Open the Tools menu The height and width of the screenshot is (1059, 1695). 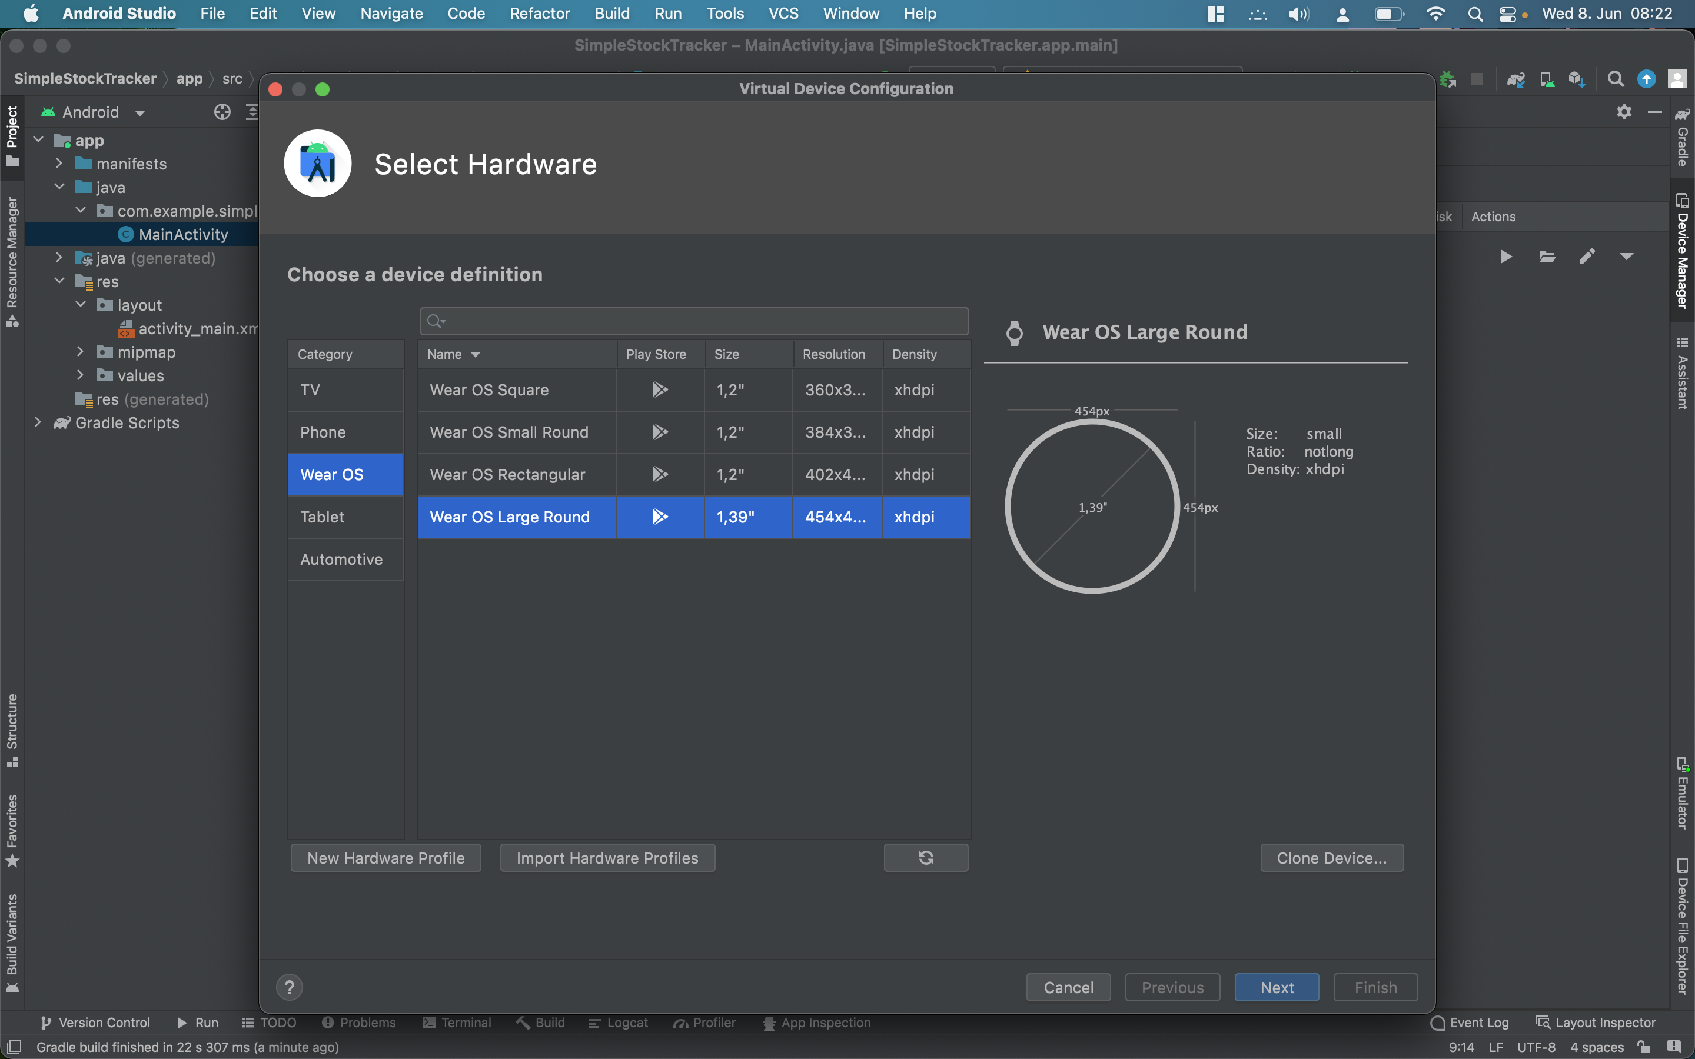[724, 14]
